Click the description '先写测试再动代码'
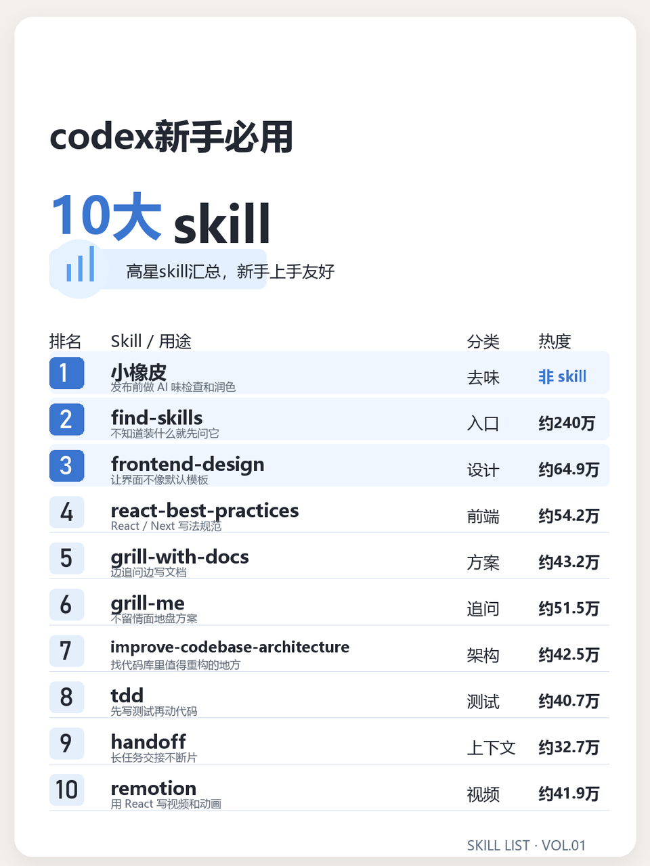This screenshot has height=866, width=650. (154, 711)
